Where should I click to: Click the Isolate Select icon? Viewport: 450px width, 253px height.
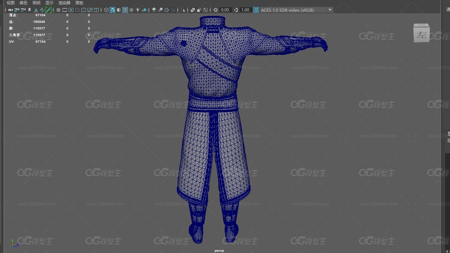pos(183,10)
